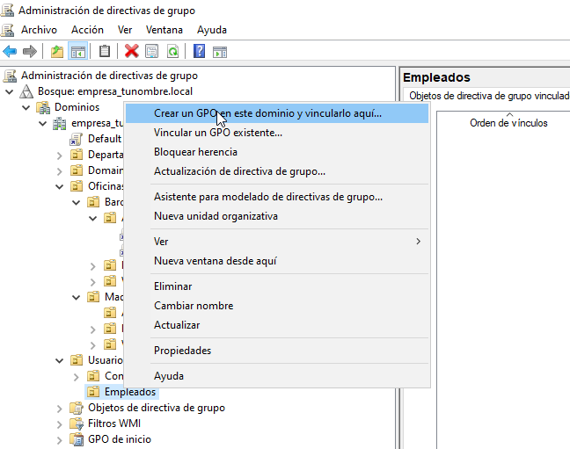Collapse the Usuarios OU node

[x=60, y=361]
